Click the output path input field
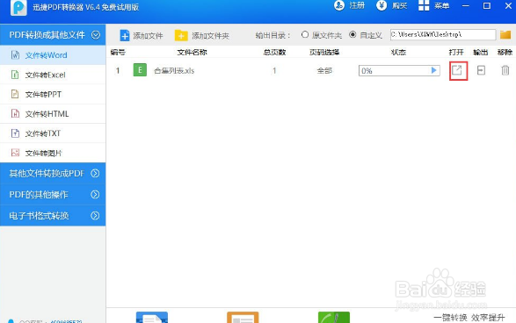The height and width of the screenshot is (323, 516). click(x=443, y=34)
